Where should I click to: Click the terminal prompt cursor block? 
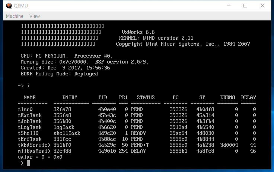point(28,163)
